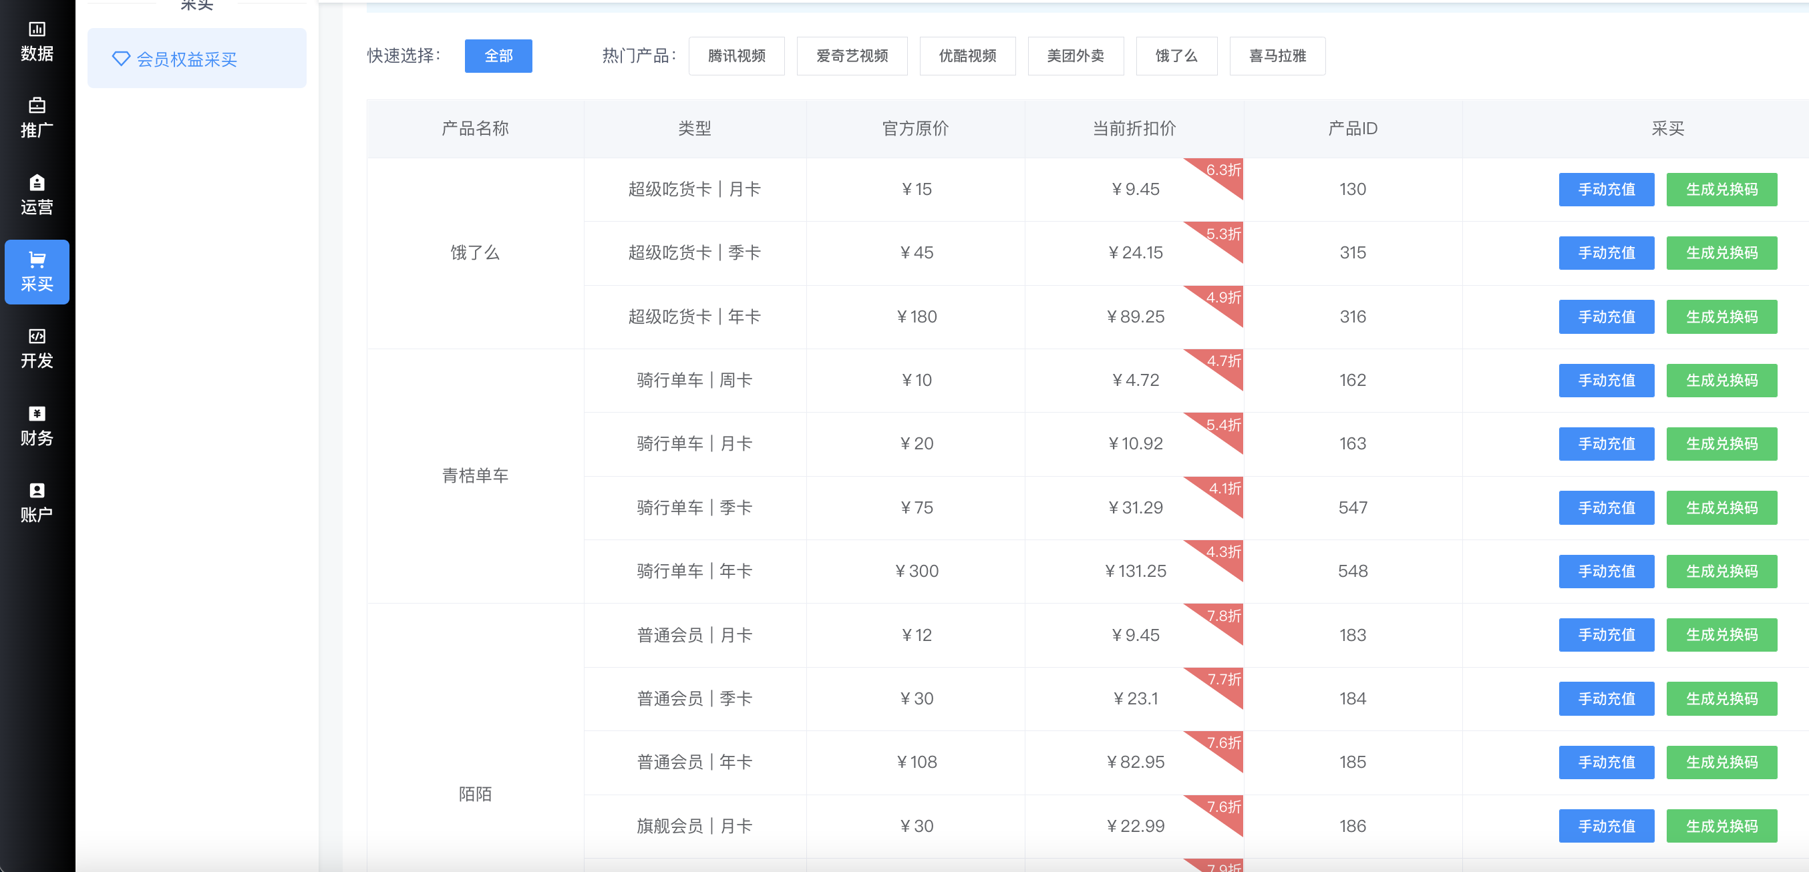1809x872 pixels.
Task: Generate redeem code for product 548
Action: (1721, 571)
